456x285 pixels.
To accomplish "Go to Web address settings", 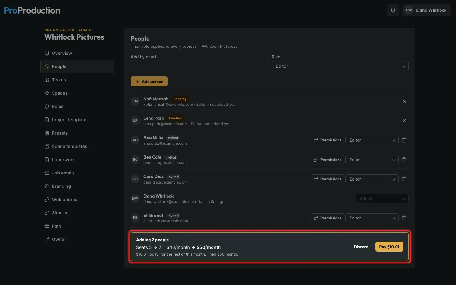I will (x=77, y=199).
